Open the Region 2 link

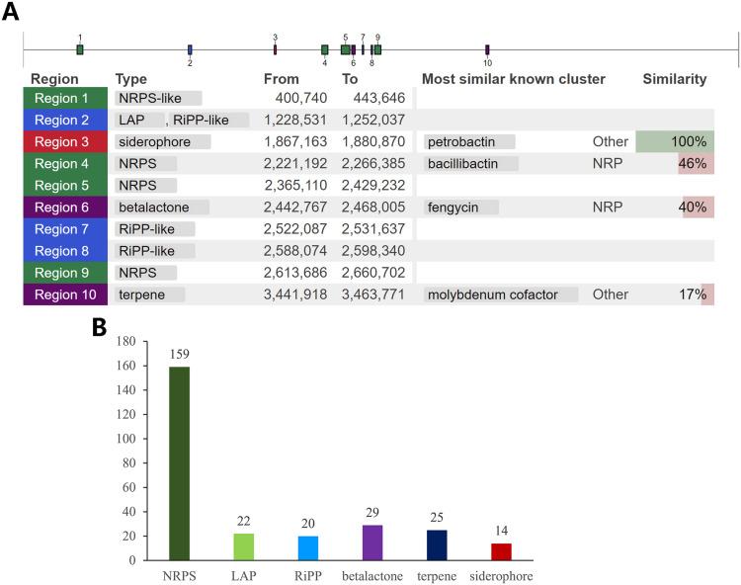pyautogui.click(x=65, y=120)
